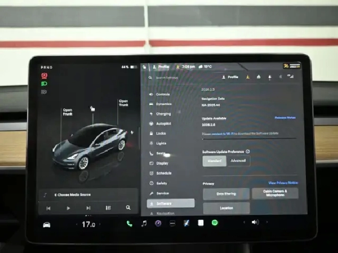Select Standard software update preference
This screenshot has height=253, width=338.
point(214,161)
